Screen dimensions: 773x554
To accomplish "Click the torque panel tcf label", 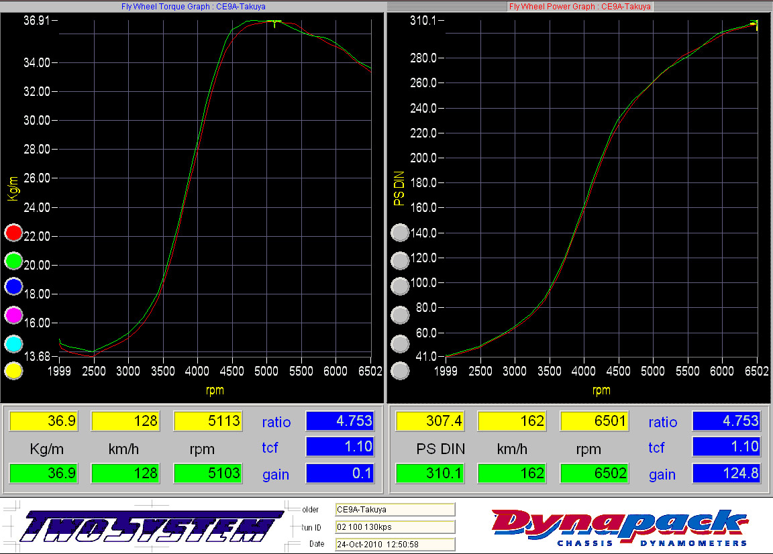I will pyautogui.click(x=270, y=447).
